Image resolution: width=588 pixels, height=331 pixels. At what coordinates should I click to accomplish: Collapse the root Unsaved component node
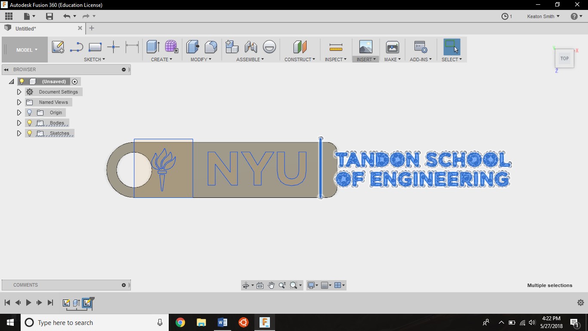12,81
